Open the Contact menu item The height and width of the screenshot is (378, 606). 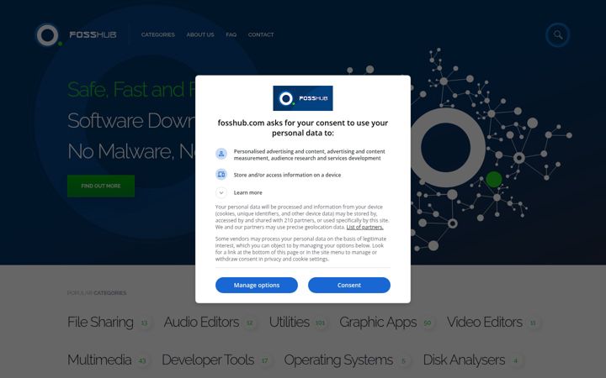[x=261, y=34]
